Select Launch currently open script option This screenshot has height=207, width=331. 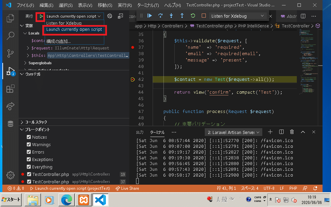pos(74,29)
